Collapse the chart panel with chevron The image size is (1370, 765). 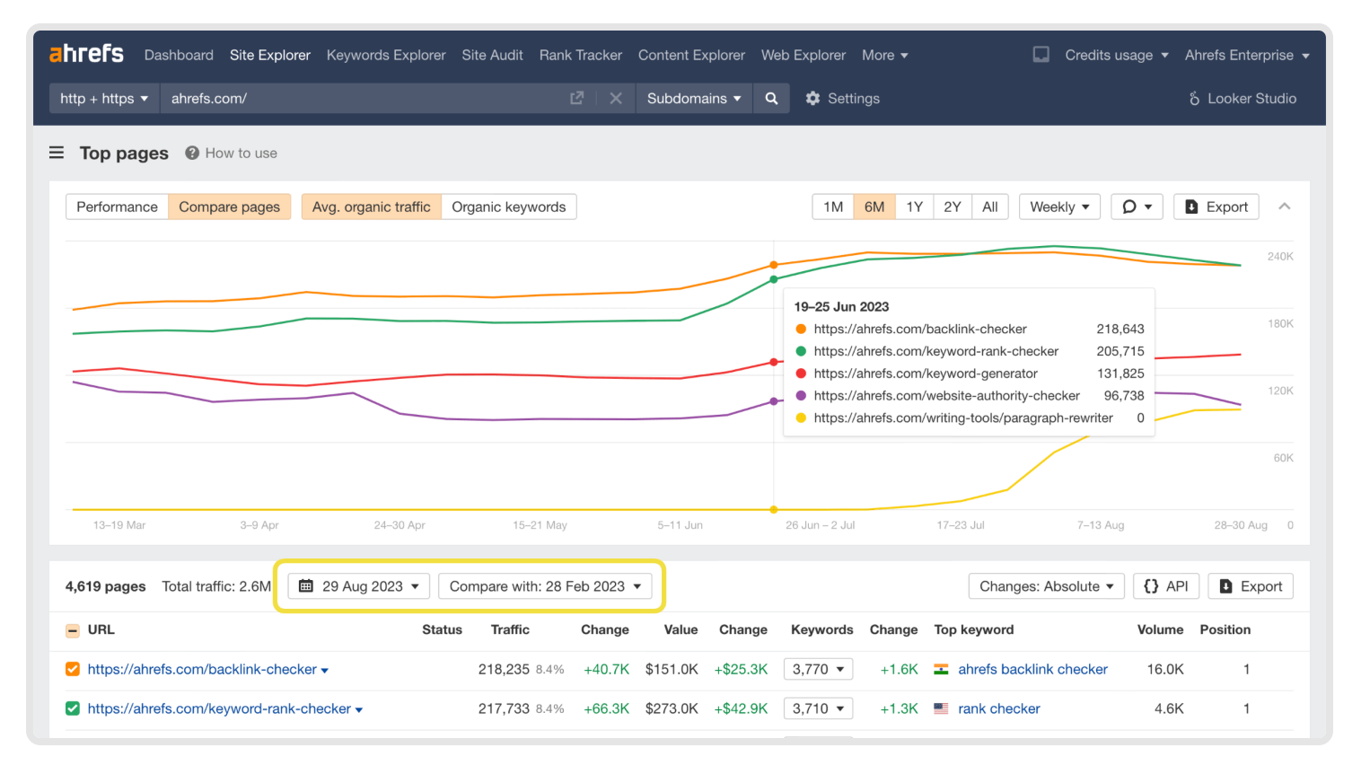pos(1285,207)
